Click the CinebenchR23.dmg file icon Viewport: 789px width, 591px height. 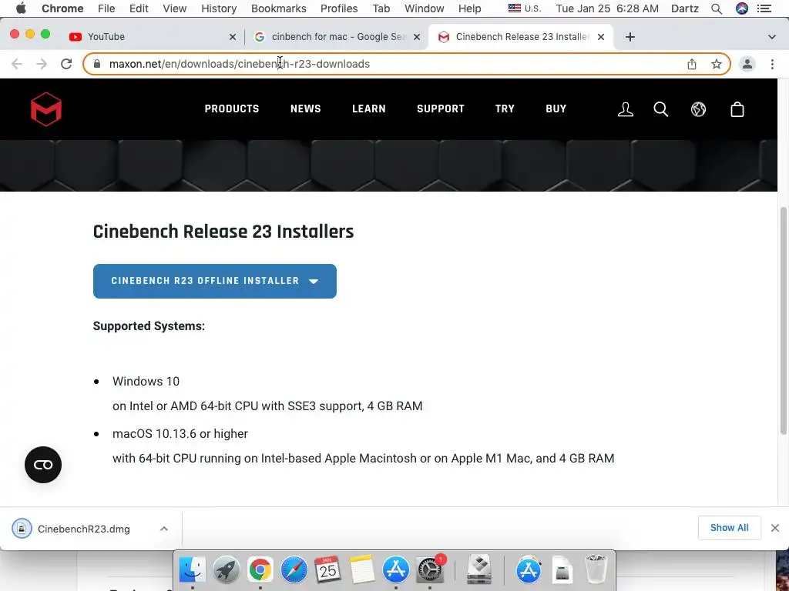tap(22, 529)
